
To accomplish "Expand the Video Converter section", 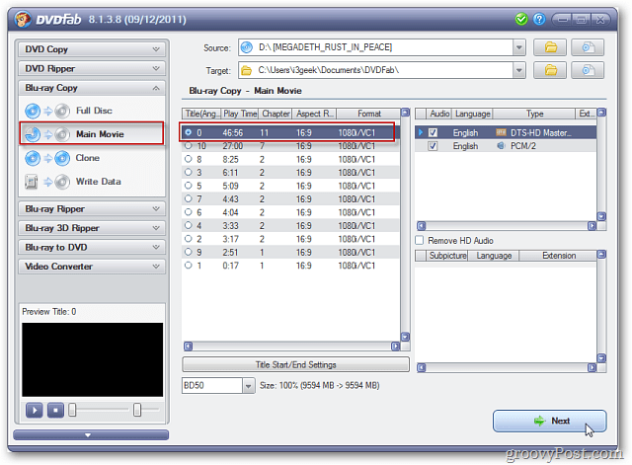I will point(92,267).
